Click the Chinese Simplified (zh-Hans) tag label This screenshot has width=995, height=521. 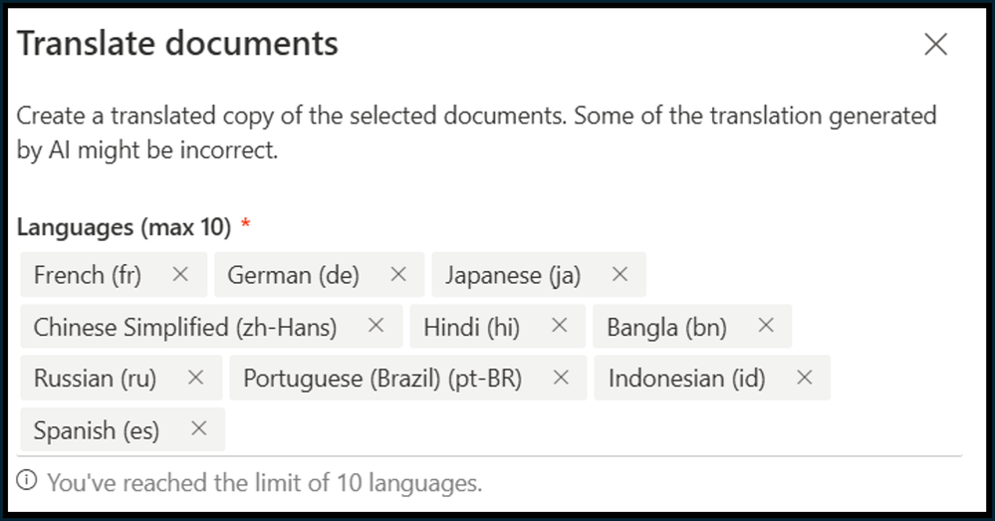(185, 327)
